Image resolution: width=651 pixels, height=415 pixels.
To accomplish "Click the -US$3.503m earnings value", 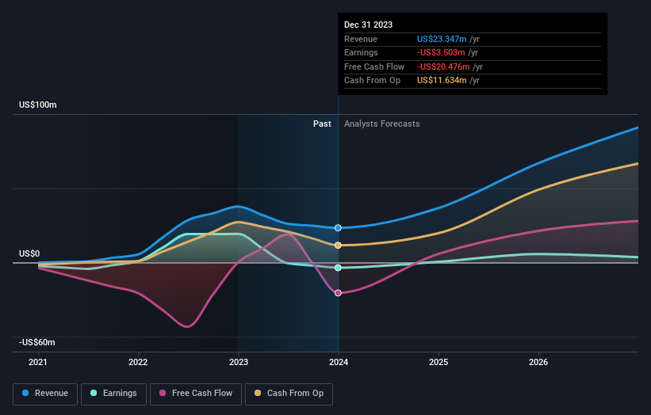I will coord(441,52).
